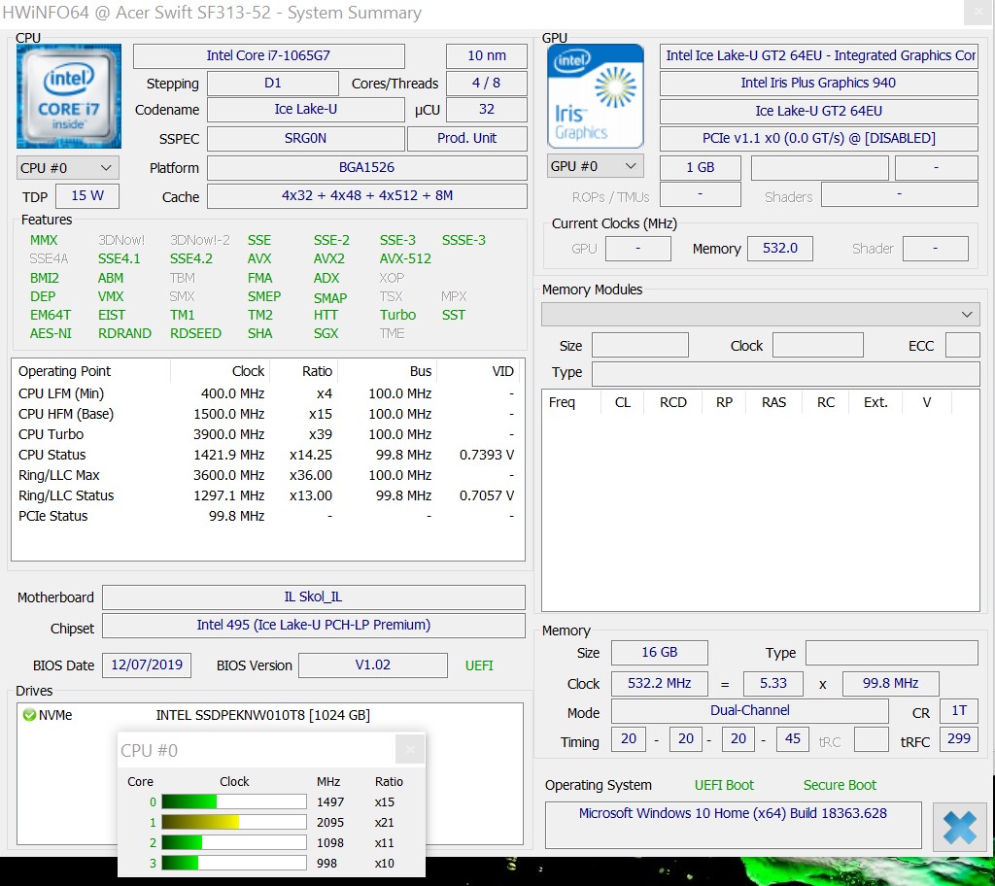Viewport: 995px width, 886px height.
Task: Click the tRFC 299 field
Action: 959,739
